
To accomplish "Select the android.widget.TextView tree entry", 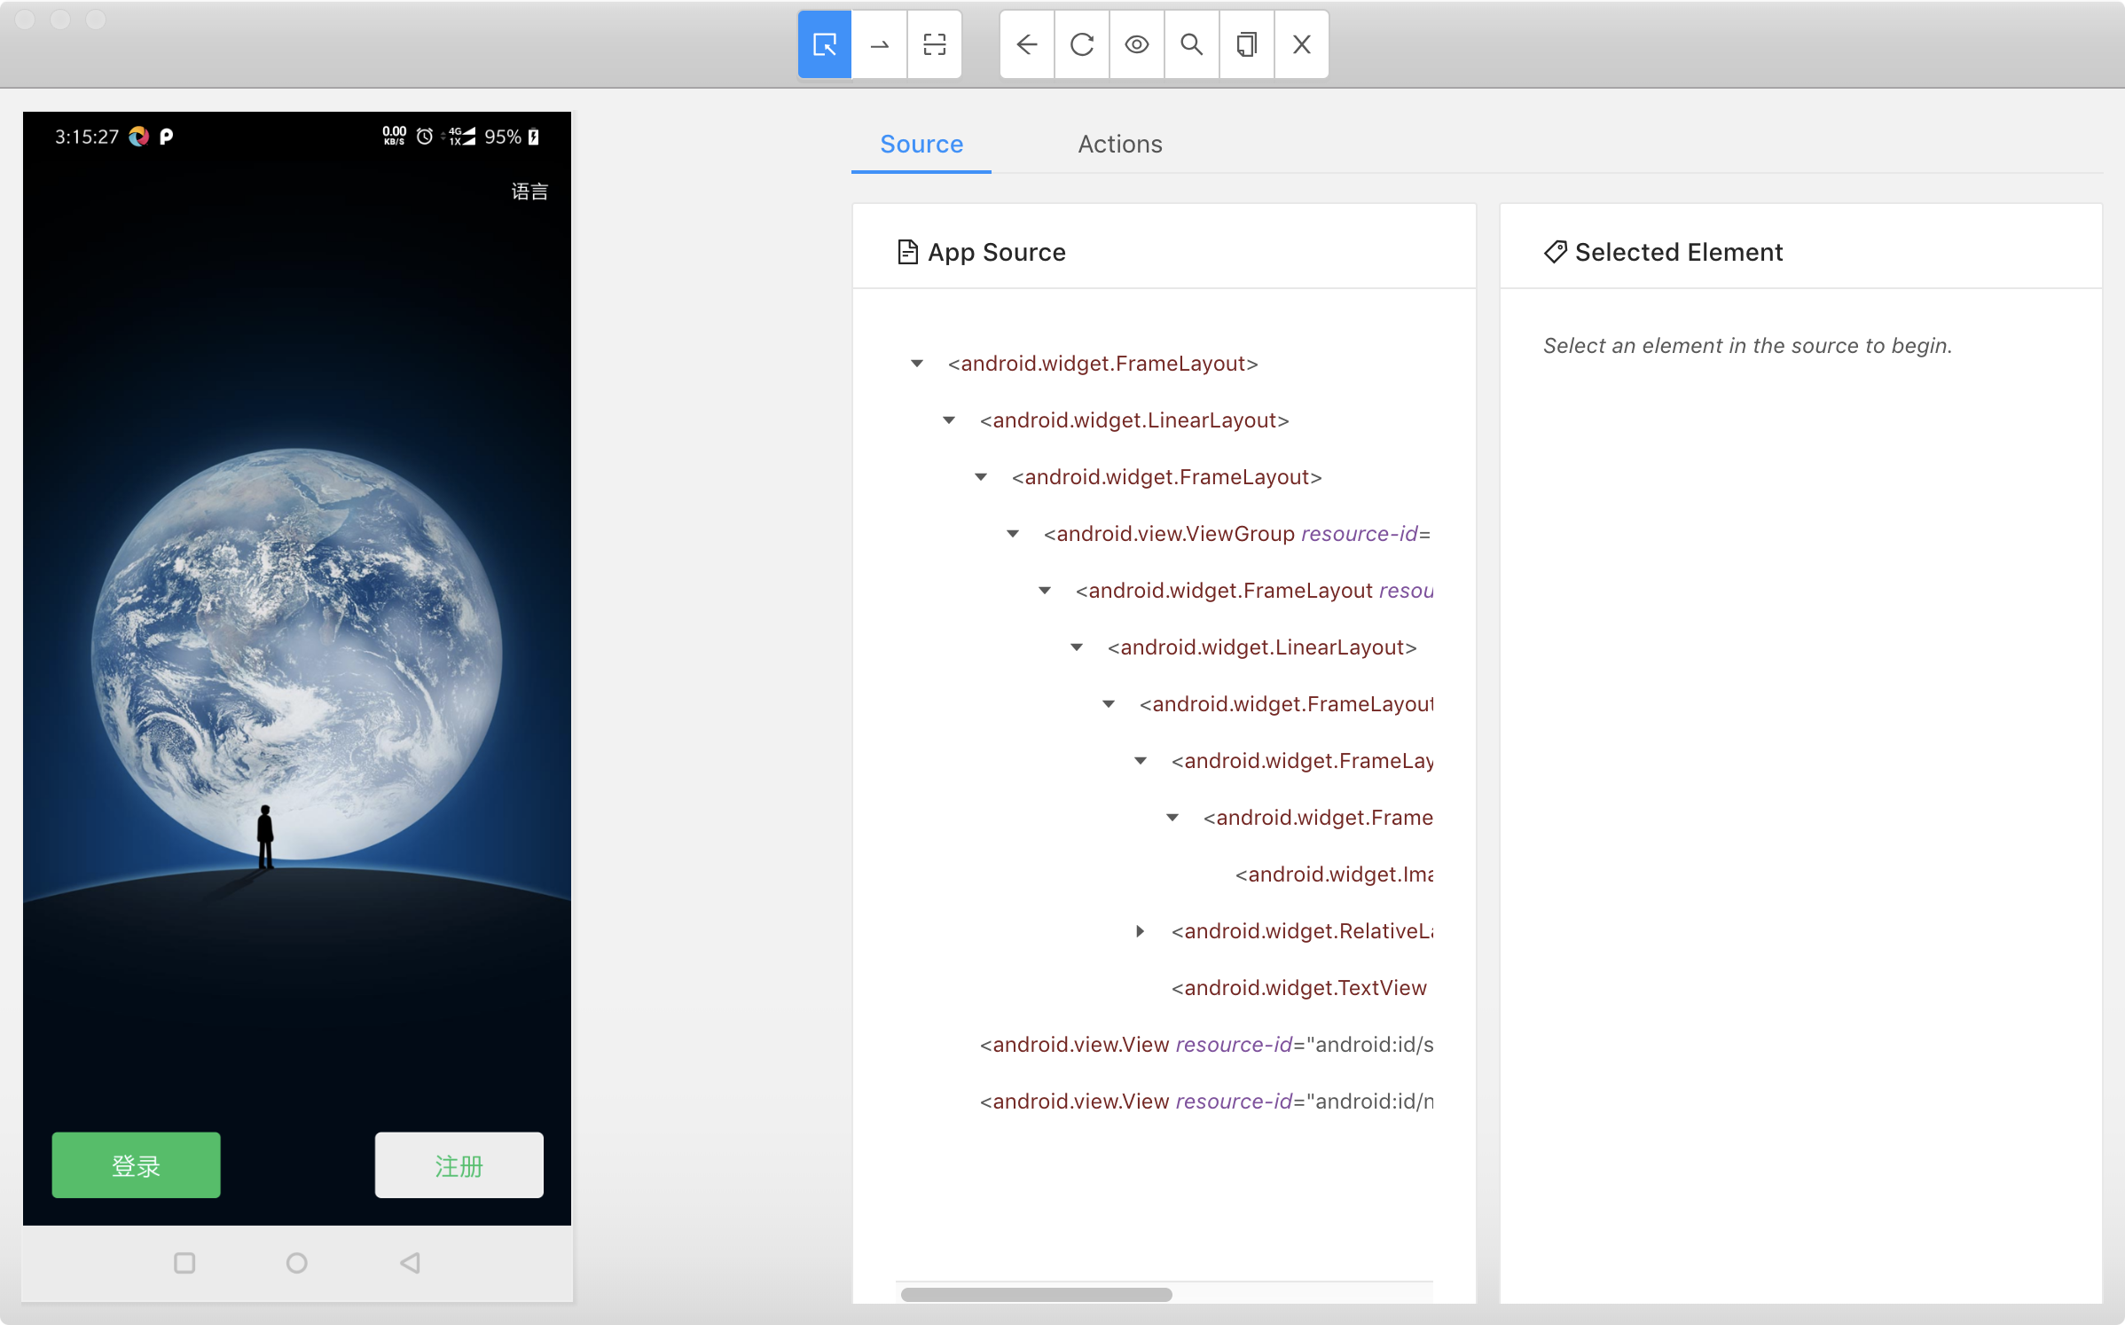I will (x=1298, y=988).
